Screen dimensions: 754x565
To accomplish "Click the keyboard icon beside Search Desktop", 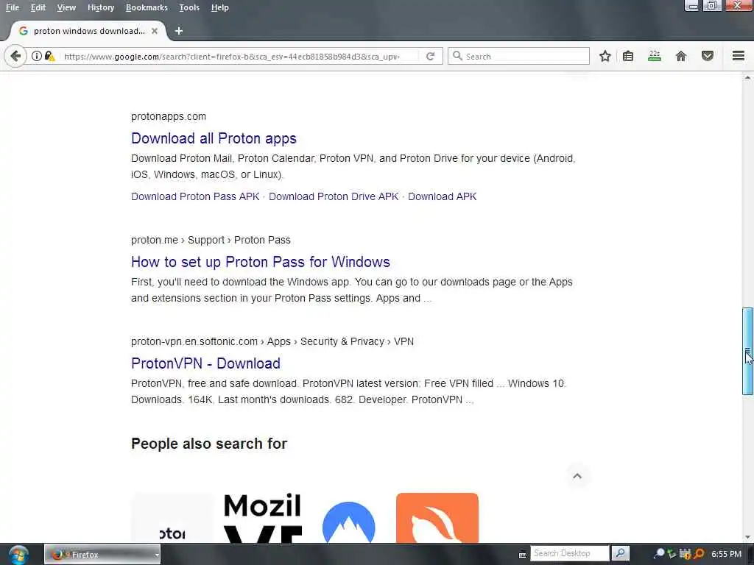I will click(x=523, y=555).
